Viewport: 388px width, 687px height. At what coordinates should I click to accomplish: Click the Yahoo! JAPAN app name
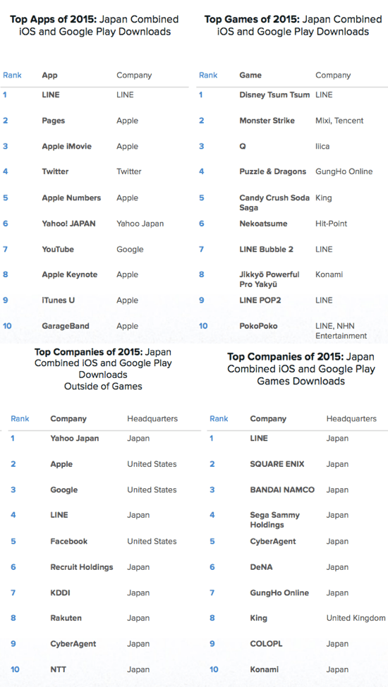(x=68, y=224)
